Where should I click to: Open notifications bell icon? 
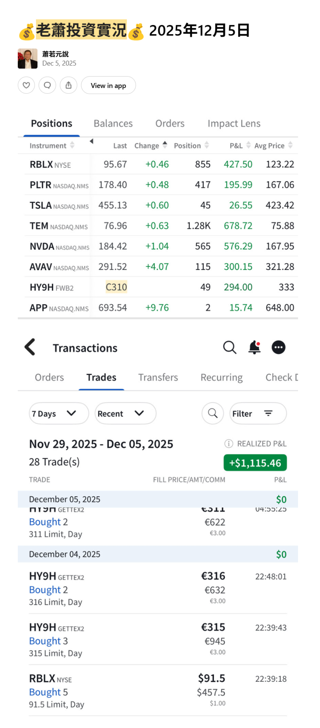(x=254, y=347)
